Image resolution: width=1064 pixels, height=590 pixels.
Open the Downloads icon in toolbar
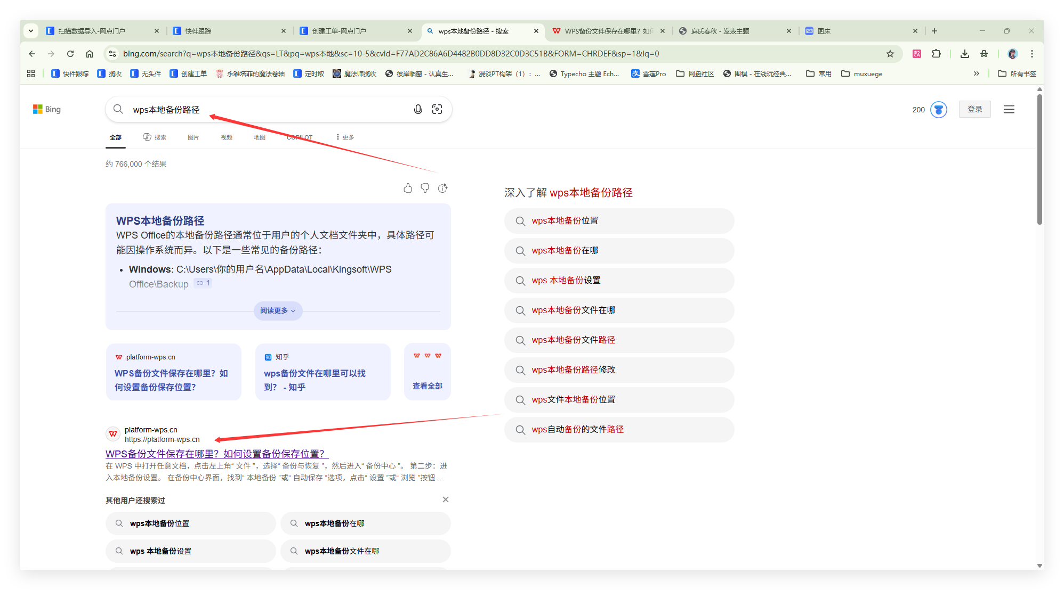click(964, 54)
